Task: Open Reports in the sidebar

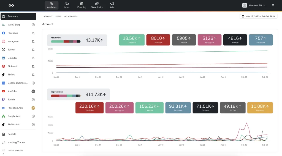Action: click(12, 134)
